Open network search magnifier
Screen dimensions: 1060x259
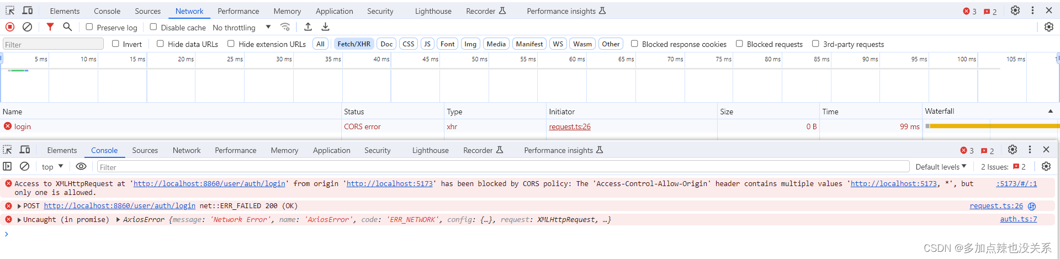tap(67, 27)
